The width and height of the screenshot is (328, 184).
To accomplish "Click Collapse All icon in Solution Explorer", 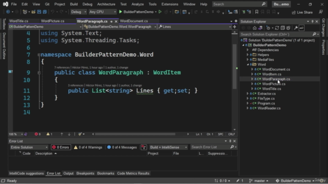I will pyautogui.click(x=282, y=28).
